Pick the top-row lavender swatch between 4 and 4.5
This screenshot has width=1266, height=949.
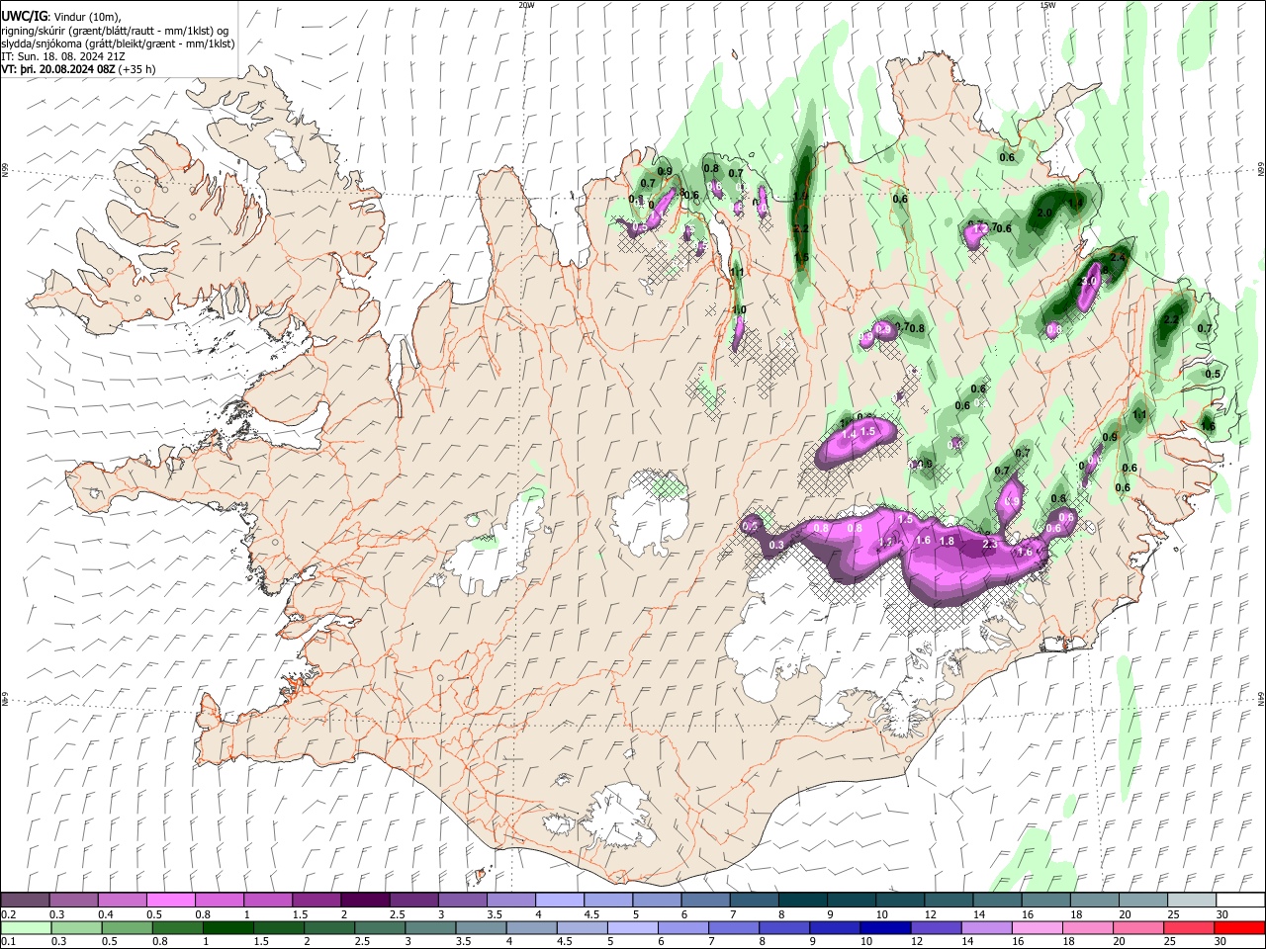(560, 901)
